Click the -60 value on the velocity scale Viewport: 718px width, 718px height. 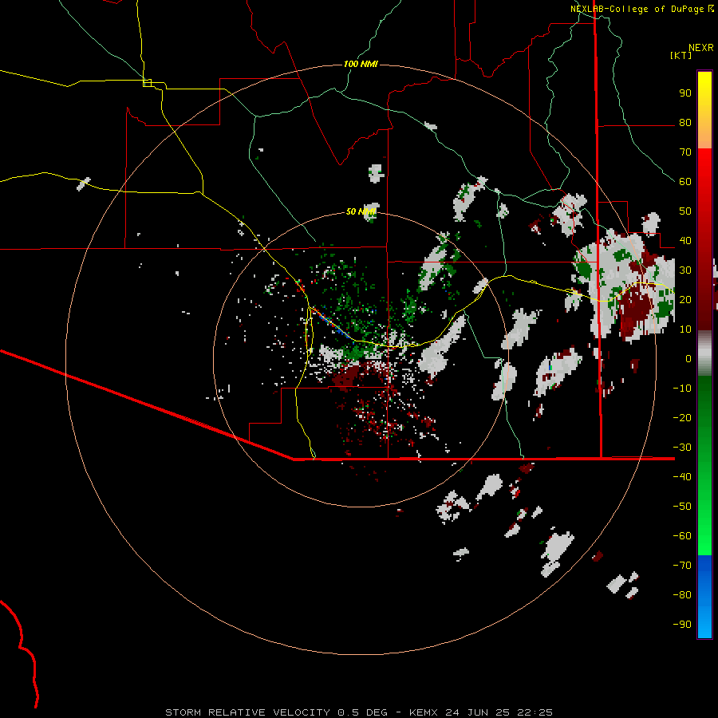pyautogui.click(x=682, y=536)
